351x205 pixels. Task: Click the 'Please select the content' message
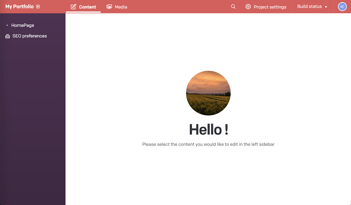point(208,144)
